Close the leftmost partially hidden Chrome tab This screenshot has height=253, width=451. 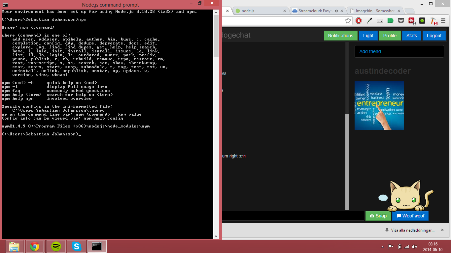(227, 11)
